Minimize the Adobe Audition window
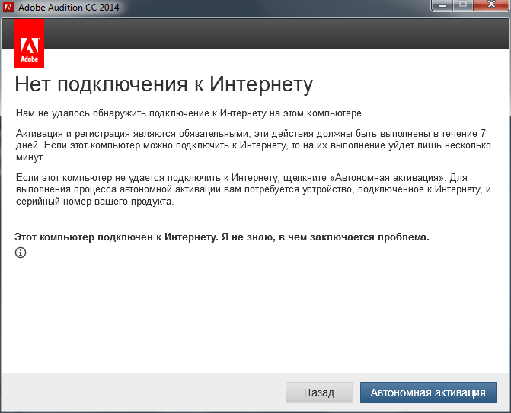The image size is (511, 413). (442, 5)
